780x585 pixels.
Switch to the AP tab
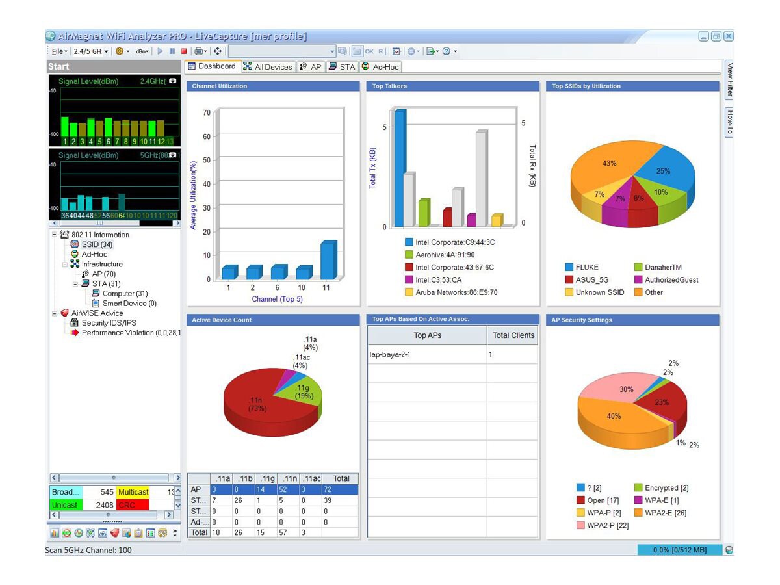click(x=311, y=66)
